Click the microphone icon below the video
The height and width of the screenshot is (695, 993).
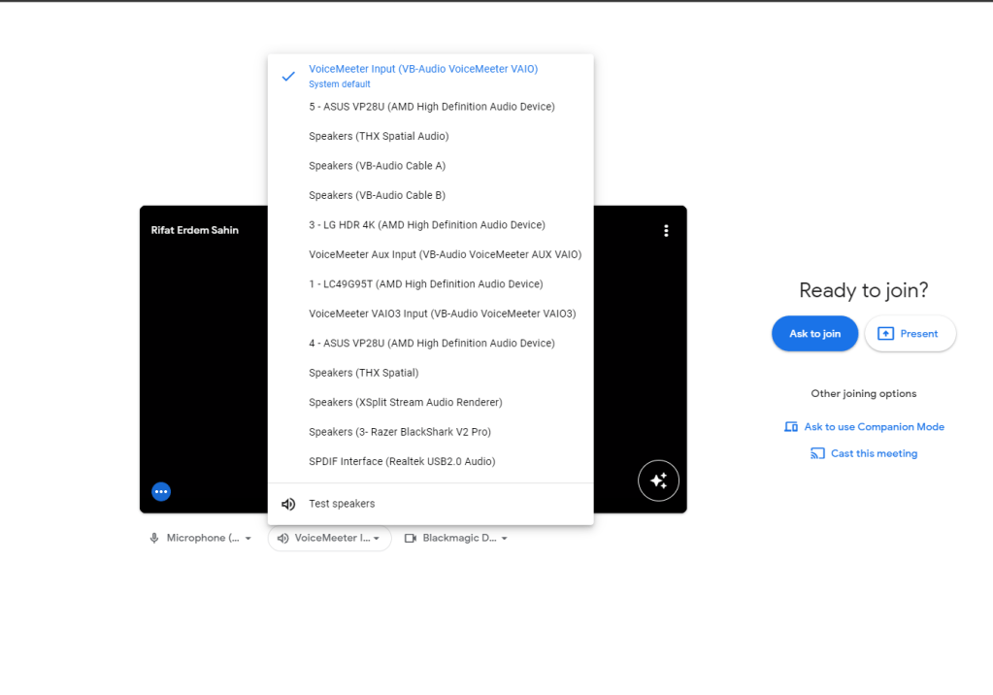pyautogui.click(x=154, y=538)
